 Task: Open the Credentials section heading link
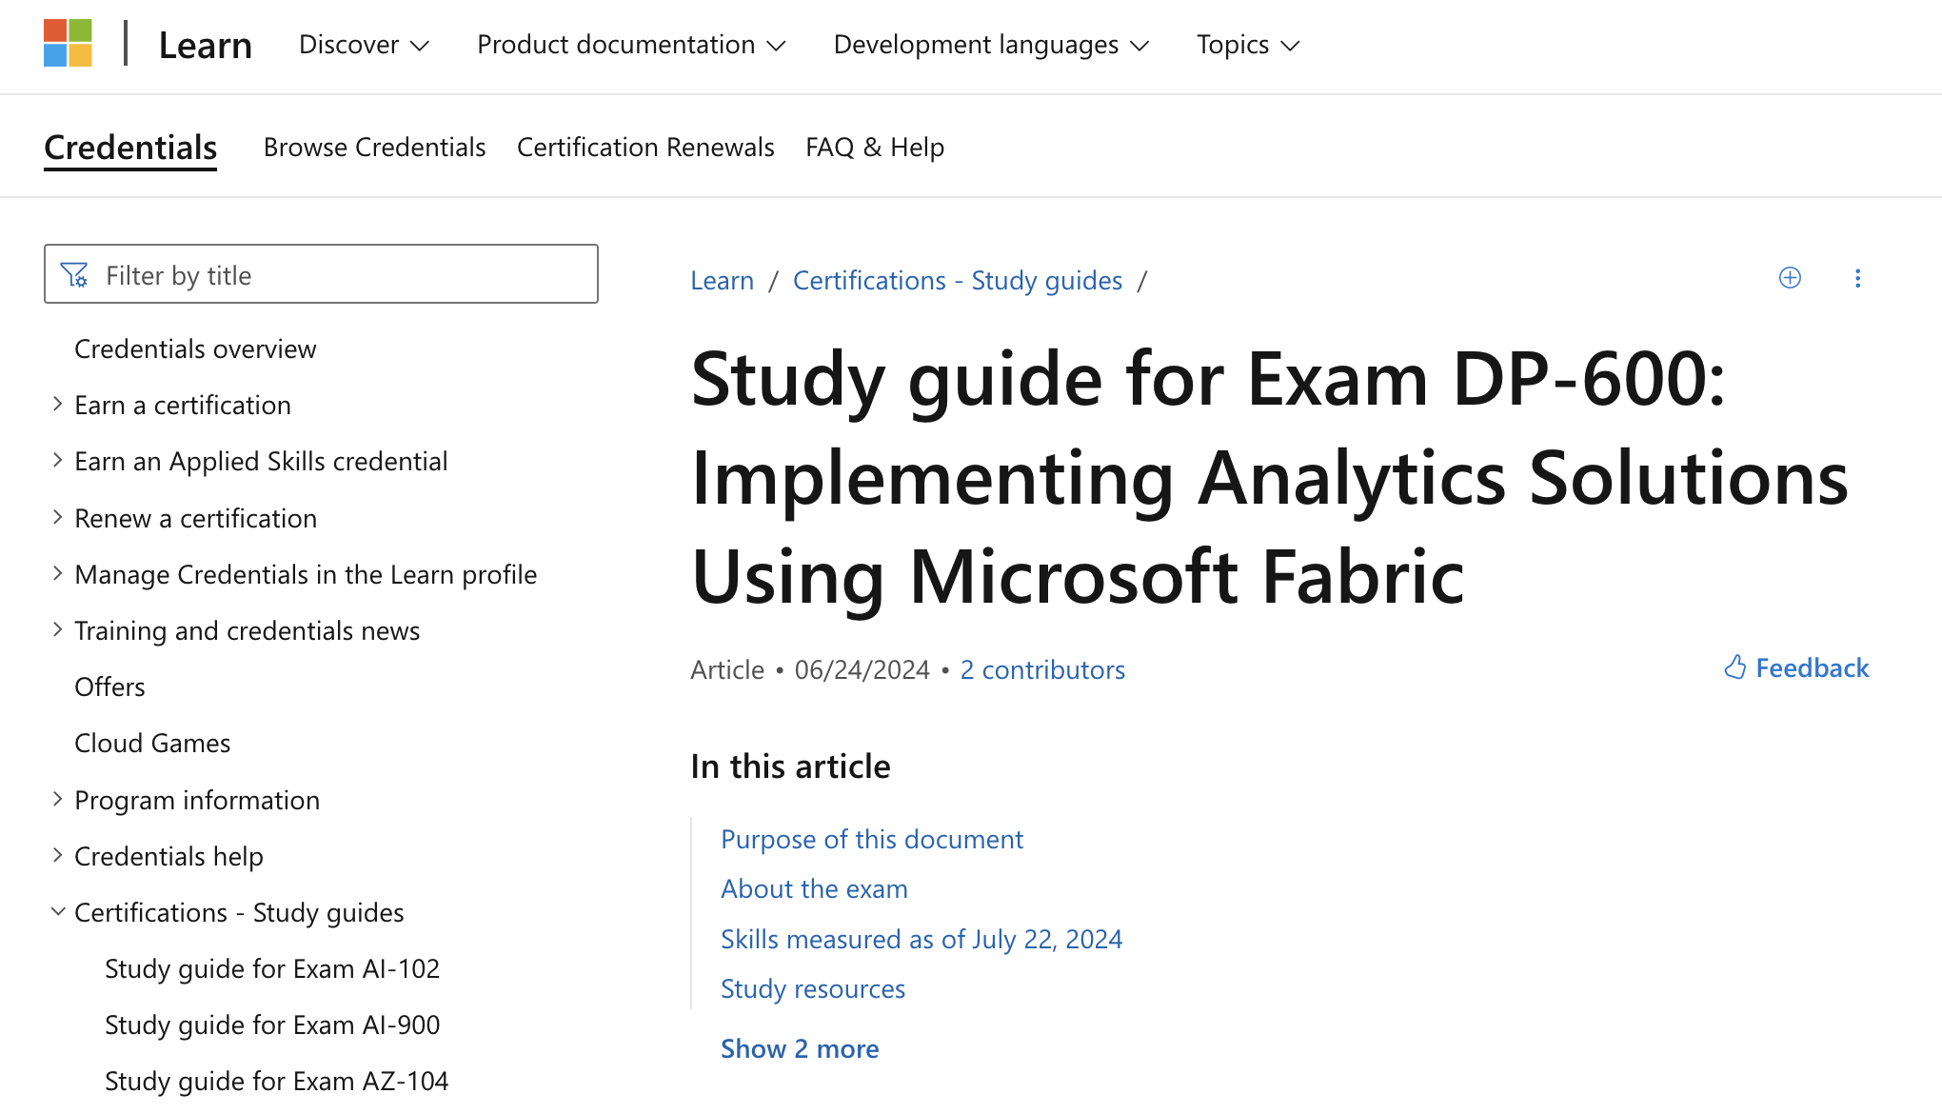pyautogui.click(x=130, y=148)
